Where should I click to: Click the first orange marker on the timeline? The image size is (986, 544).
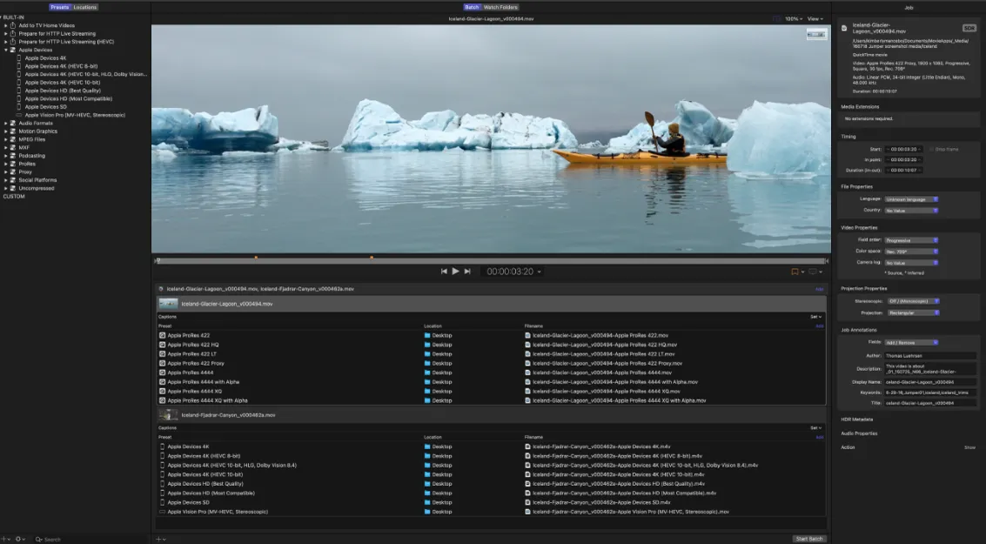coord(256,258)
